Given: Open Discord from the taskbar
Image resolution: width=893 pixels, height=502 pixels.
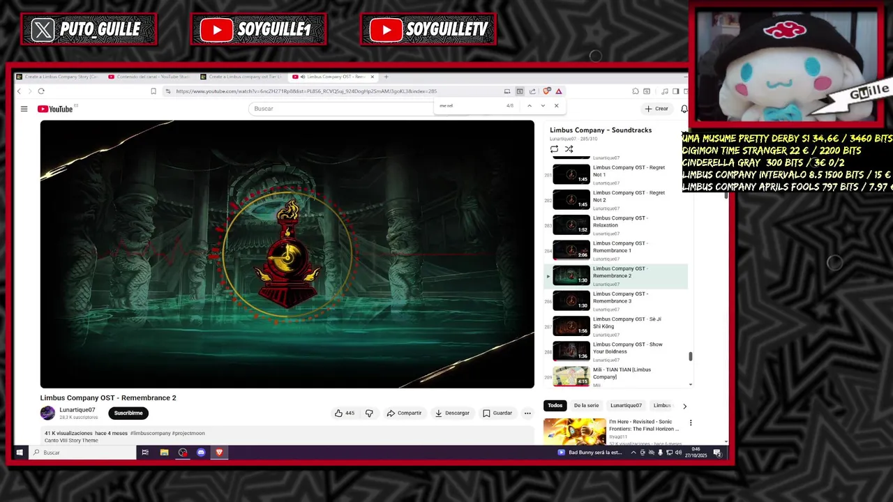Looking at the screenshot, I should (201, 452).
